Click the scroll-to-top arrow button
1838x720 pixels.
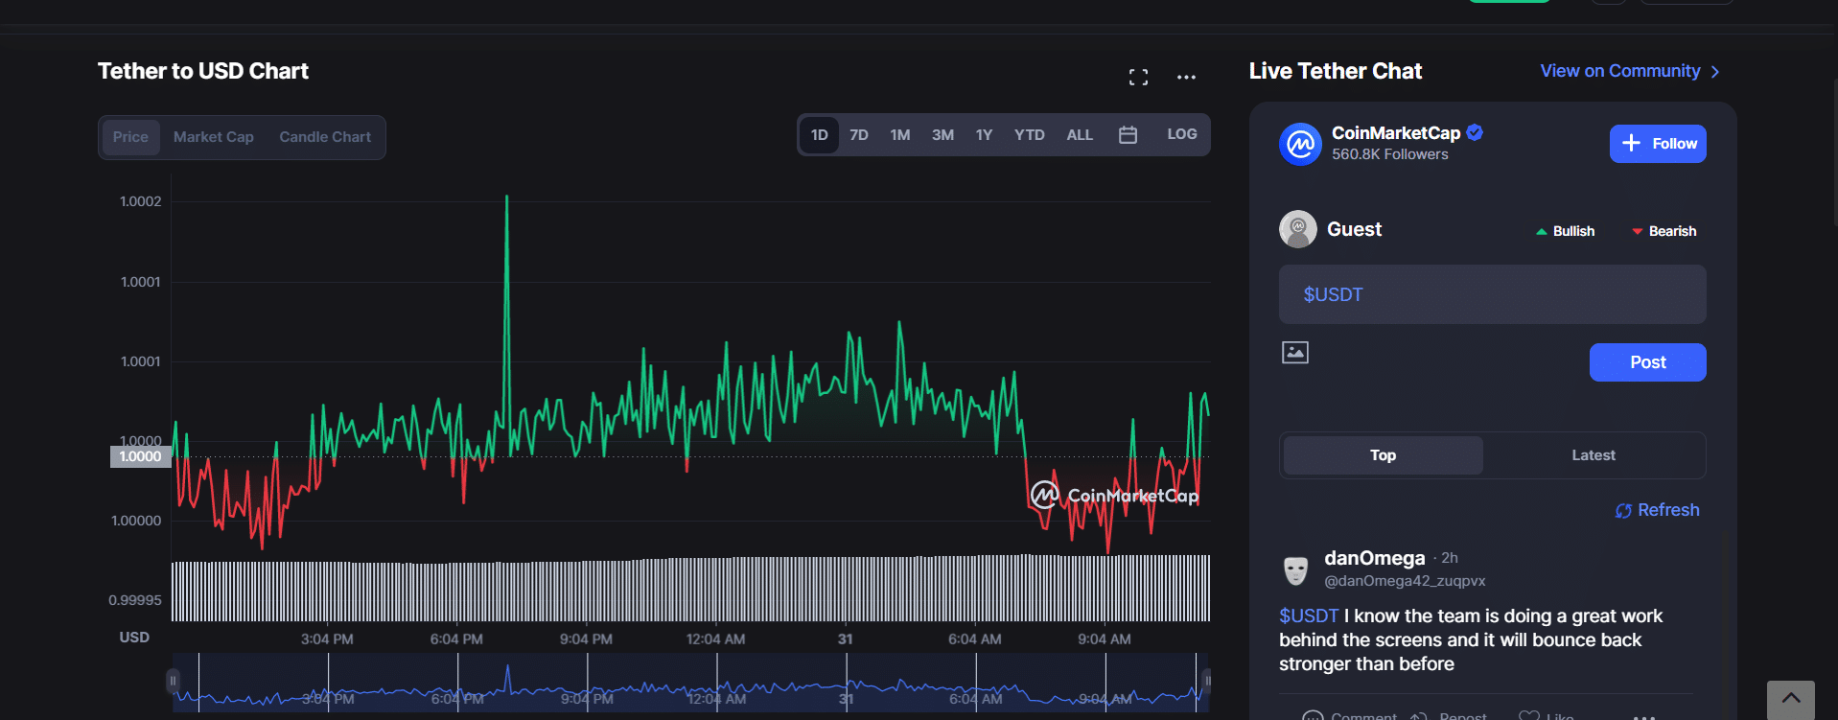1790,700
